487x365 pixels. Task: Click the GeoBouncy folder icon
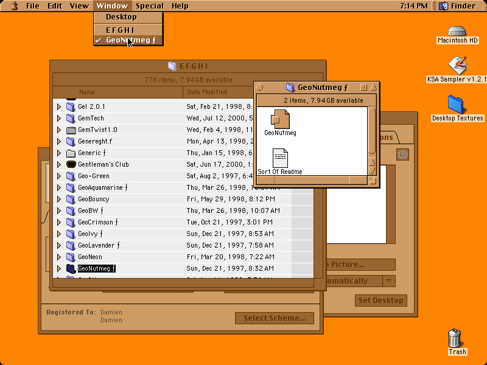pos(71,200)
